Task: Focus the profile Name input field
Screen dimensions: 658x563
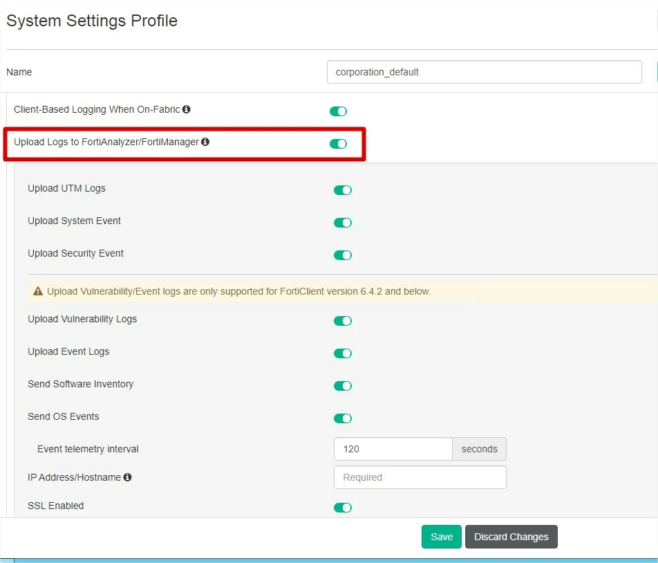Action: tap(485, 72)
